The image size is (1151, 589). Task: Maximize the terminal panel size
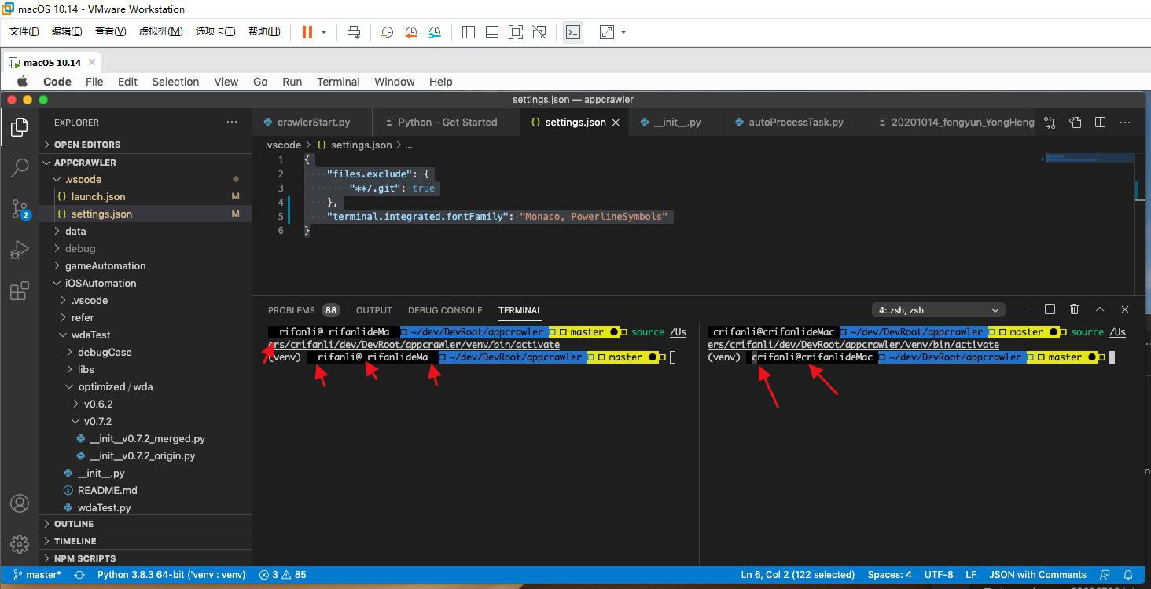pos(1100,309)
